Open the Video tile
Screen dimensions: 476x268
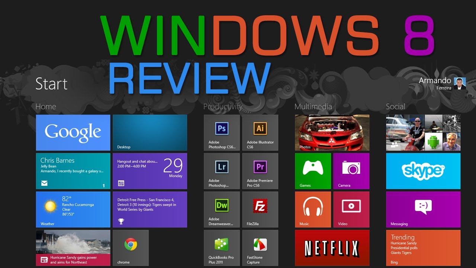coord(351,209)
